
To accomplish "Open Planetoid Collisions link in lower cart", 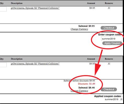I will [x=35, y=64].
